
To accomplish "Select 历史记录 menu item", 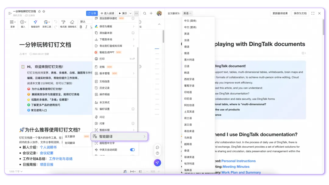I will click(115, 88).
